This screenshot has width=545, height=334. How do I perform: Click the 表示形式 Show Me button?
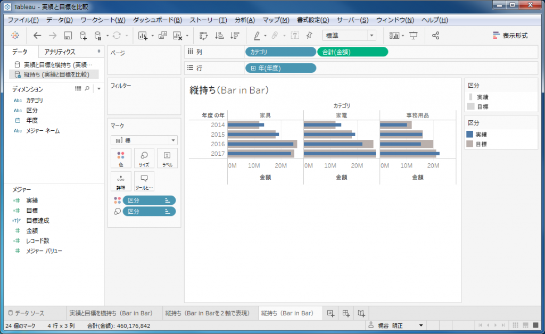pyautogui.click(x=510, y=36)
